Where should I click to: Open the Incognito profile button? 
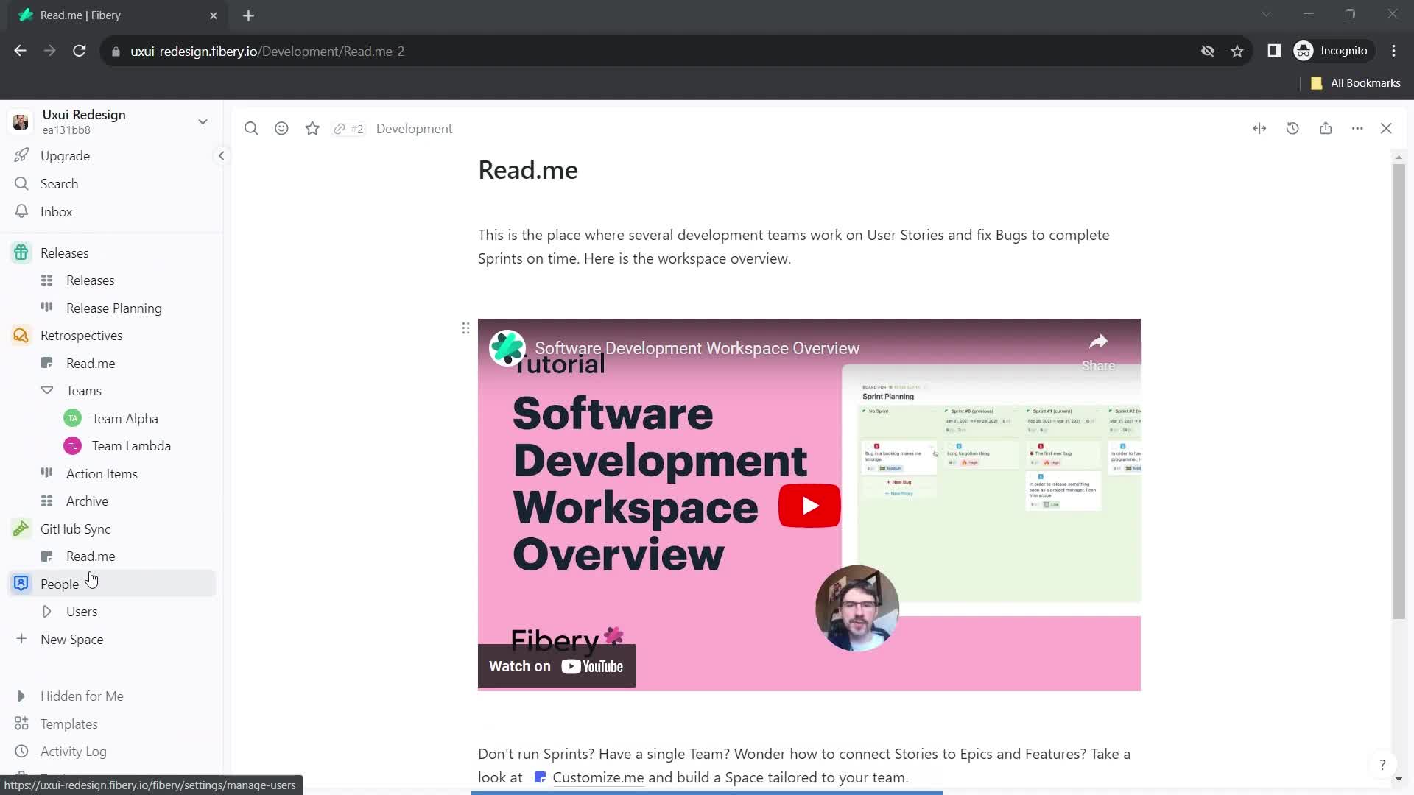(1332, 51)
